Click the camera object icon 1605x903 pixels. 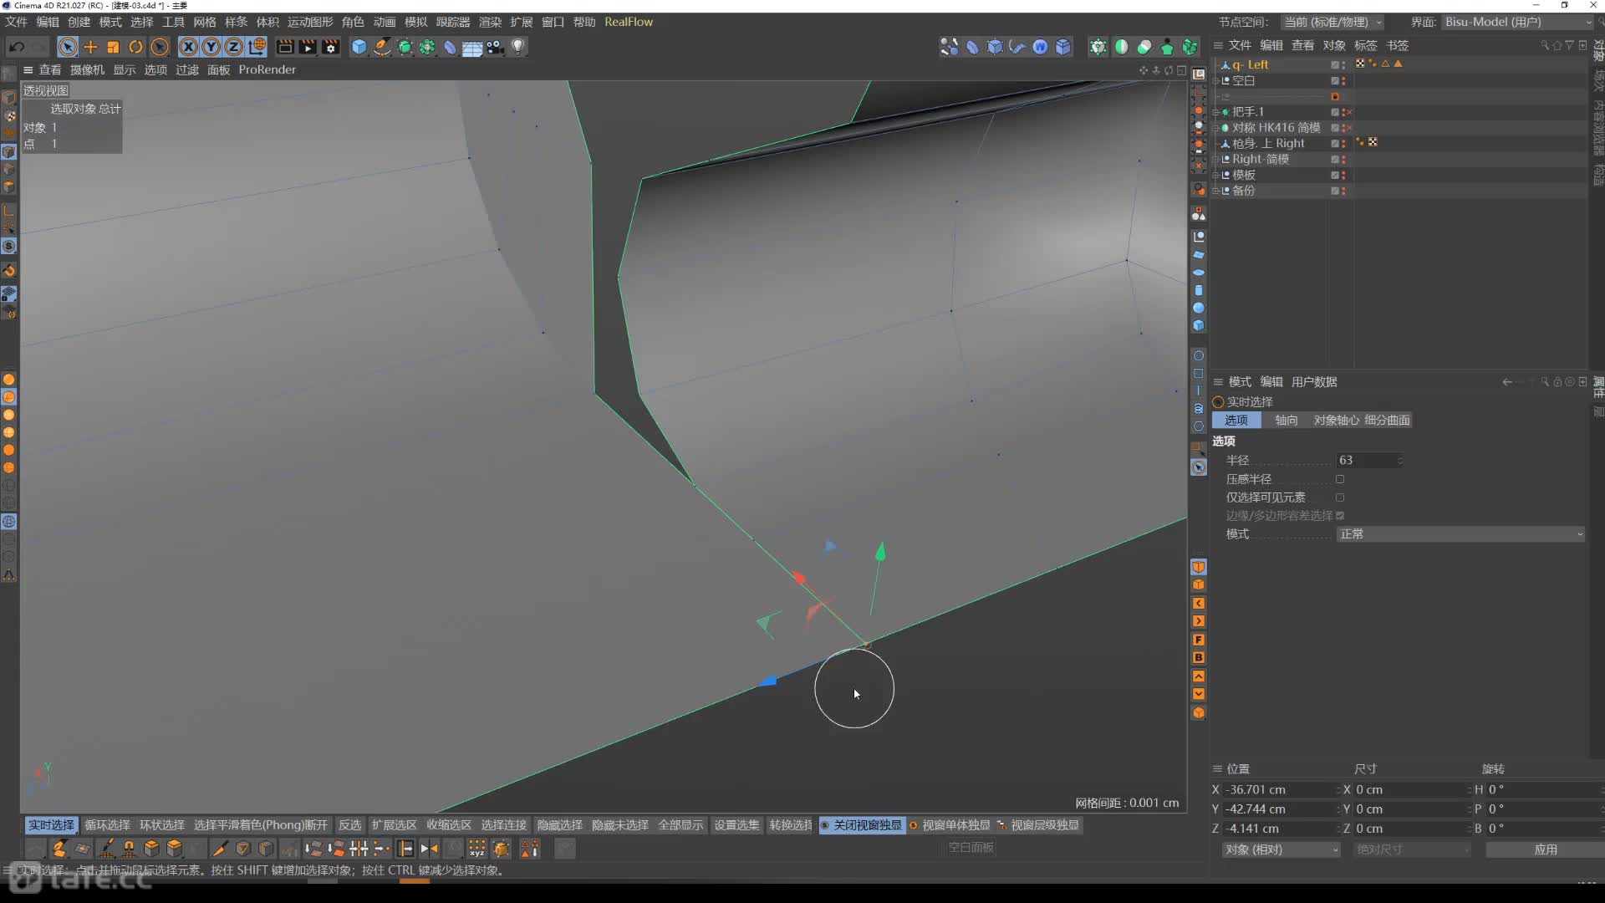pyautogui.click(x=496, y=47)
